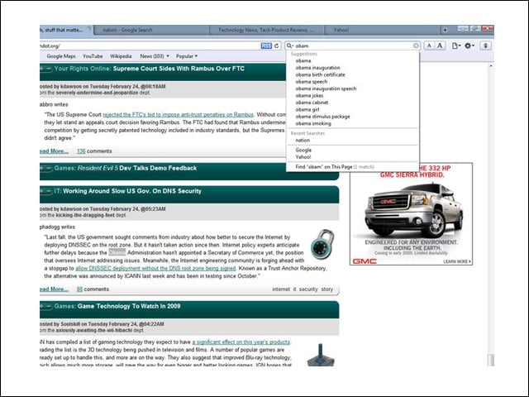Open 'Game Technology To Watch In 2009' headline
529x397 pixels.
(x=129, y=307)
